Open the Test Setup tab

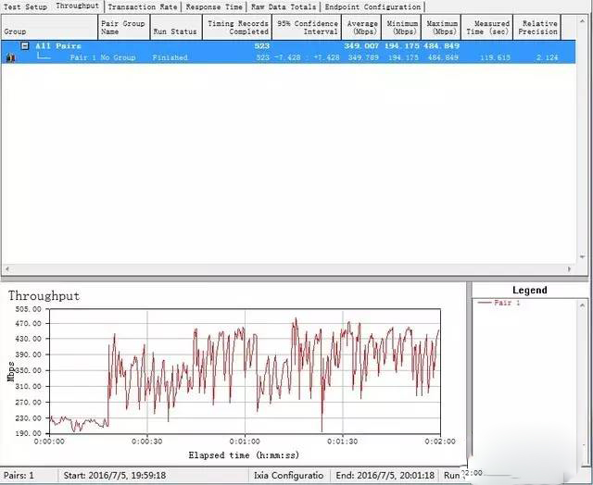pos(24,6)
